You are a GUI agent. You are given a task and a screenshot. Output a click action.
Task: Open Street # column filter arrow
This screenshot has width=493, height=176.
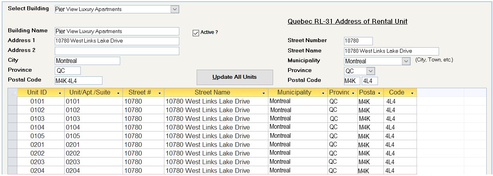[x=160, y=93]
